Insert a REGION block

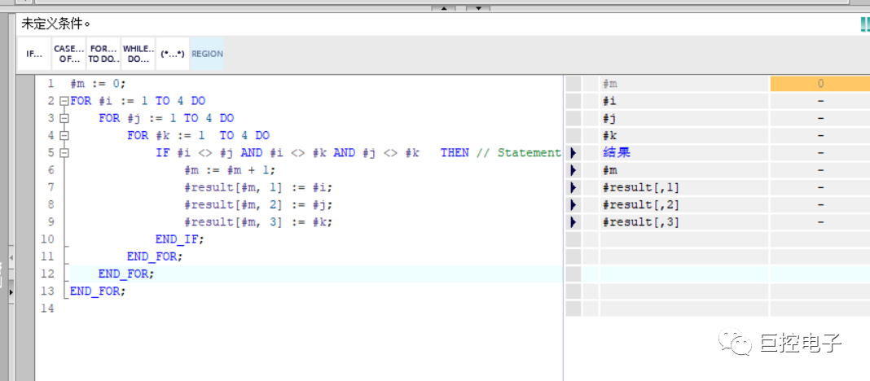[x=207, y=54]
